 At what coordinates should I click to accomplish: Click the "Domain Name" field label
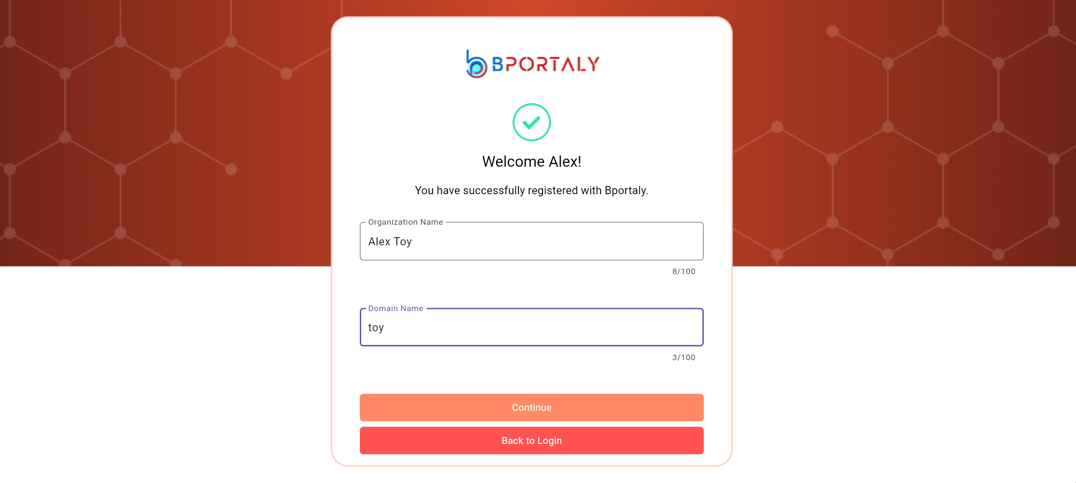click(x=395, y=309)
